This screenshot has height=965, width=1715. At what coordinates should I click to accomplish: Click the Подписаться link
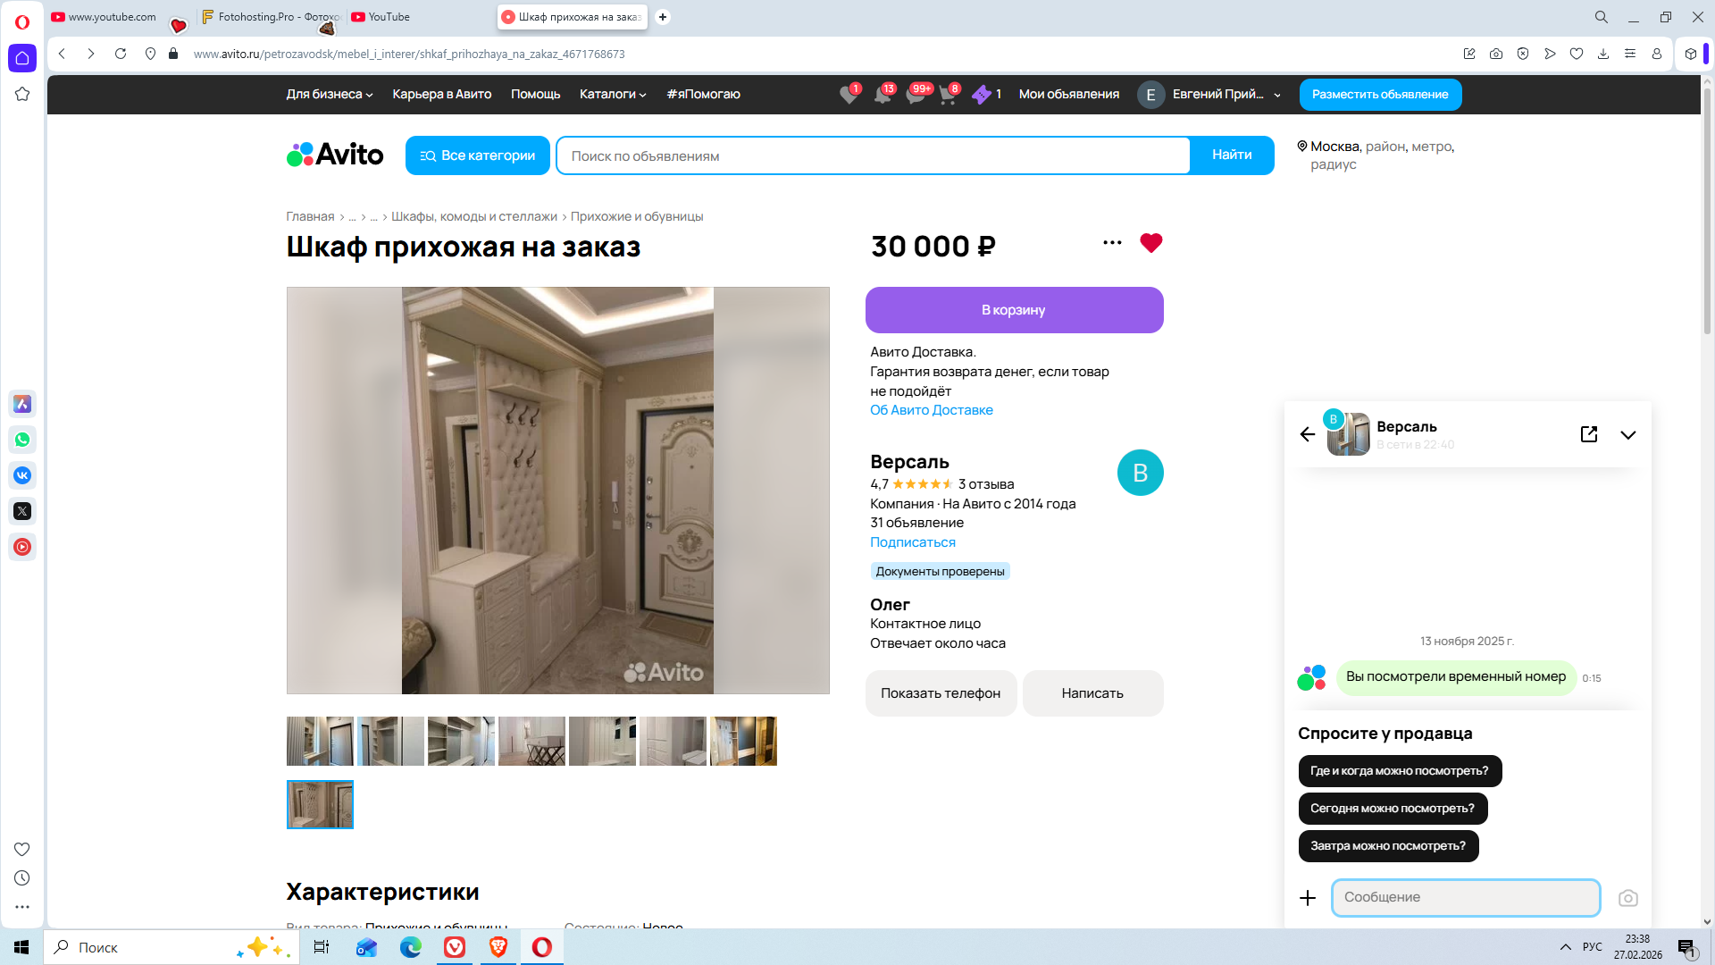[x=912, y=542]
